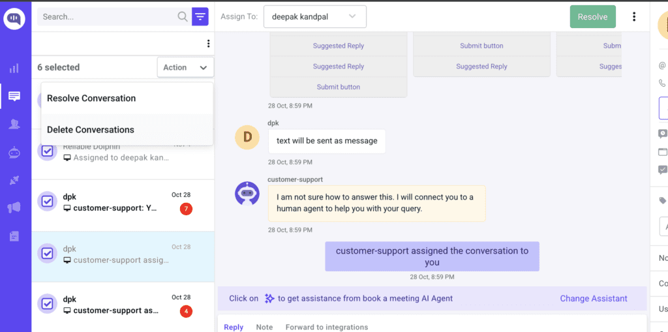Click the AI sparkle assistance icon

coord(269,298)
